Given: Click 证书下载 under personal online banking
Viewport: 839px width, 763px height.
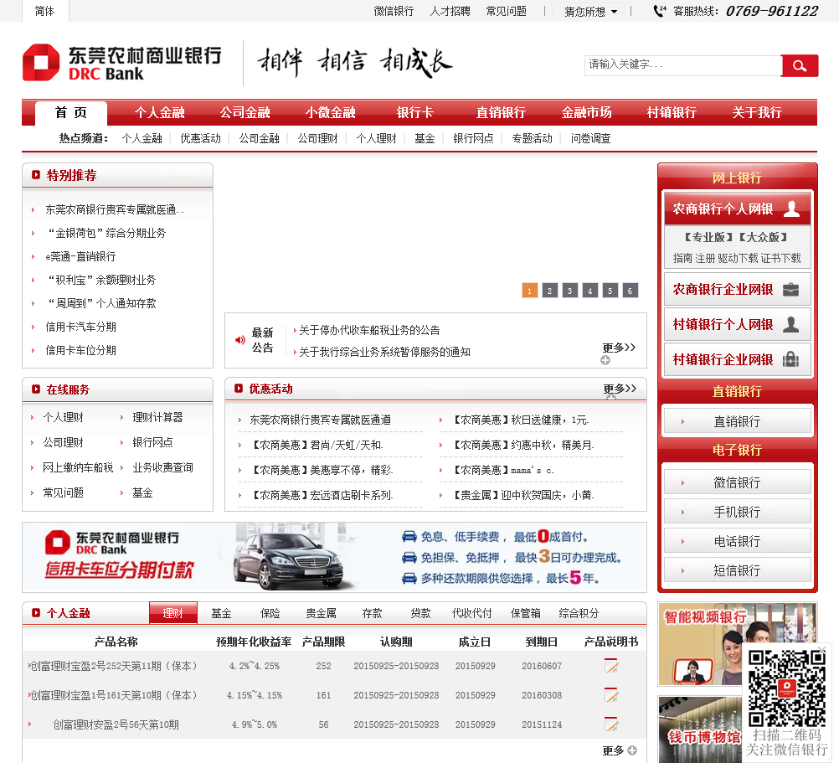Looking at the screenshot, I should [x=780, y=259].
